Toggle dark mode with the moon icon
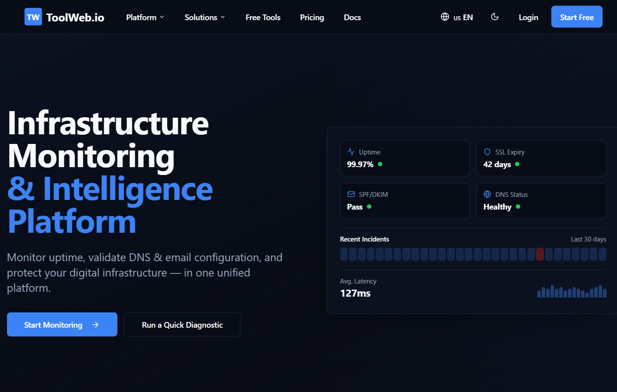Image resolution: width=617 pixels, height=392 pixels. click(495, 16)
